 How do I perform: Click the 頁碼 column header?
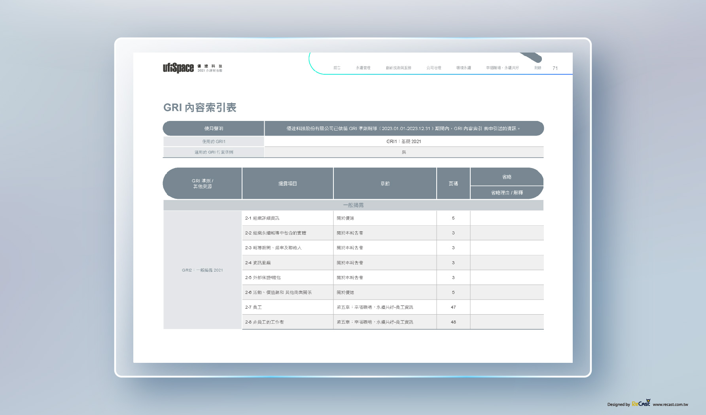(x=453, y=183)
